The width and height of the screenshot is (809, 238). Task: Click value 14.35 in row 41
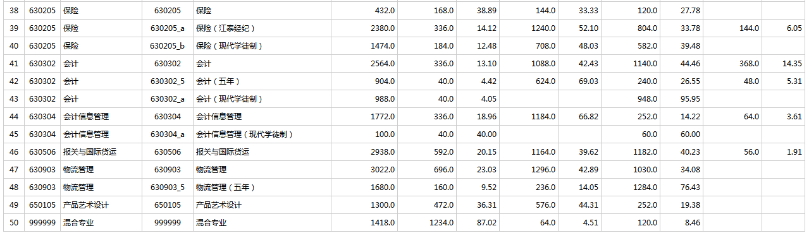click(x=792, y=64)
